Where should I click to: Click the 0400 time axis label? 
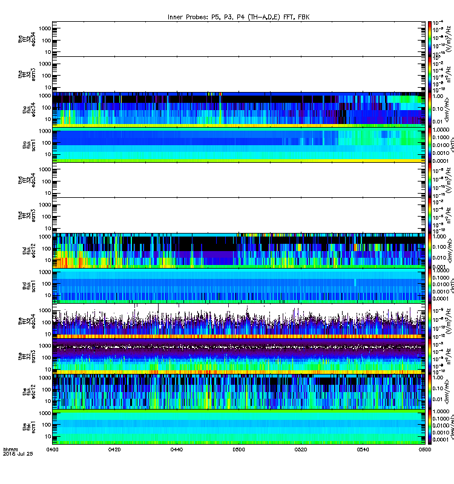point(52,450)
